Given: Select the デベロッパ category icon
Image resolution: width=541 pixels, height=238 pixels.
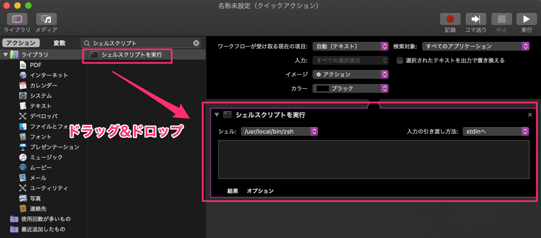Looking at the screenshot, I should [x=23, y=116].
